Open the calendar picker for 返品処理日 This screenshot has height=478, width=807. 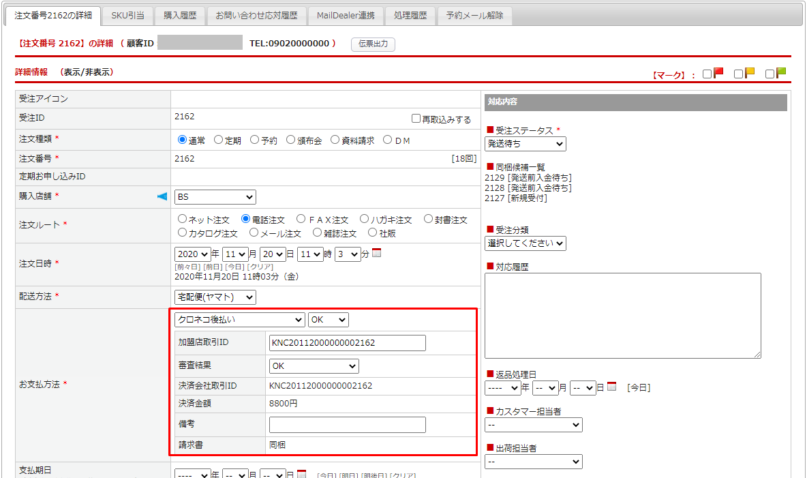click(x=611, y=387)
